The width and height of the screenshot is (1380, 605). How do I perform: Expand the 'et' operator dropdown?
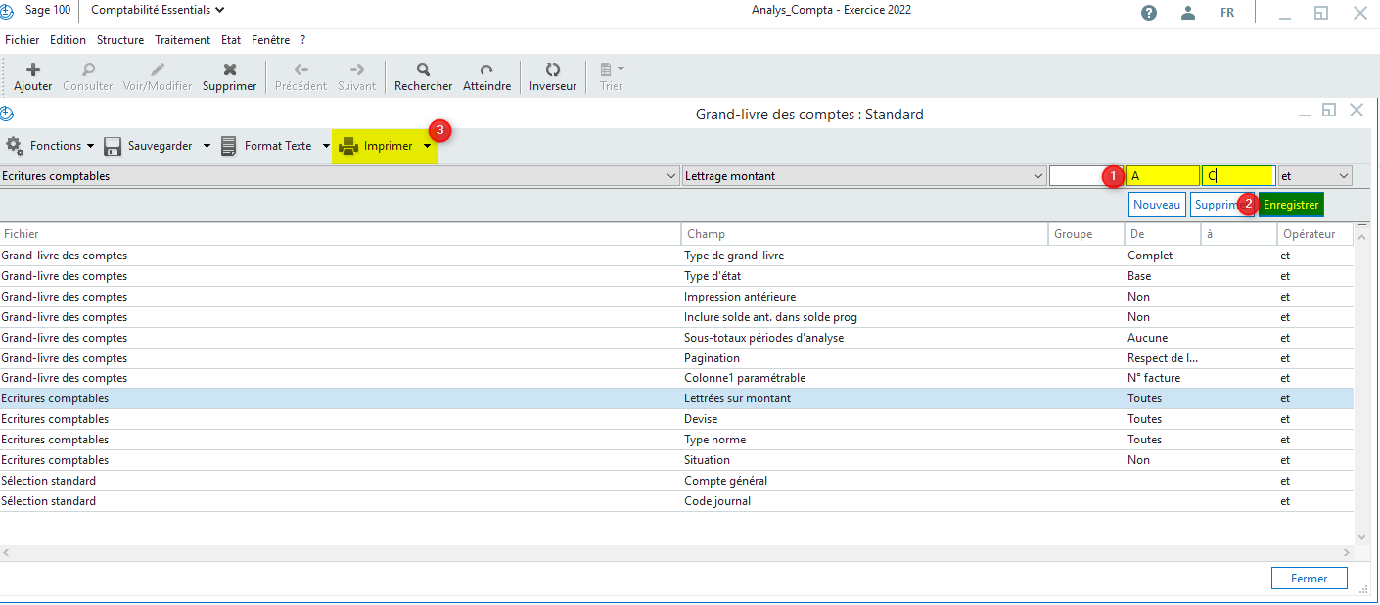pyautogui.click(x=1344, y=176)
